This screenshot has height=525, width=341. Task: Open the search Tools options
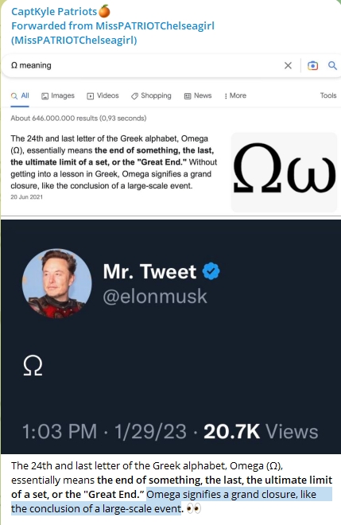[x=328, y=95]
